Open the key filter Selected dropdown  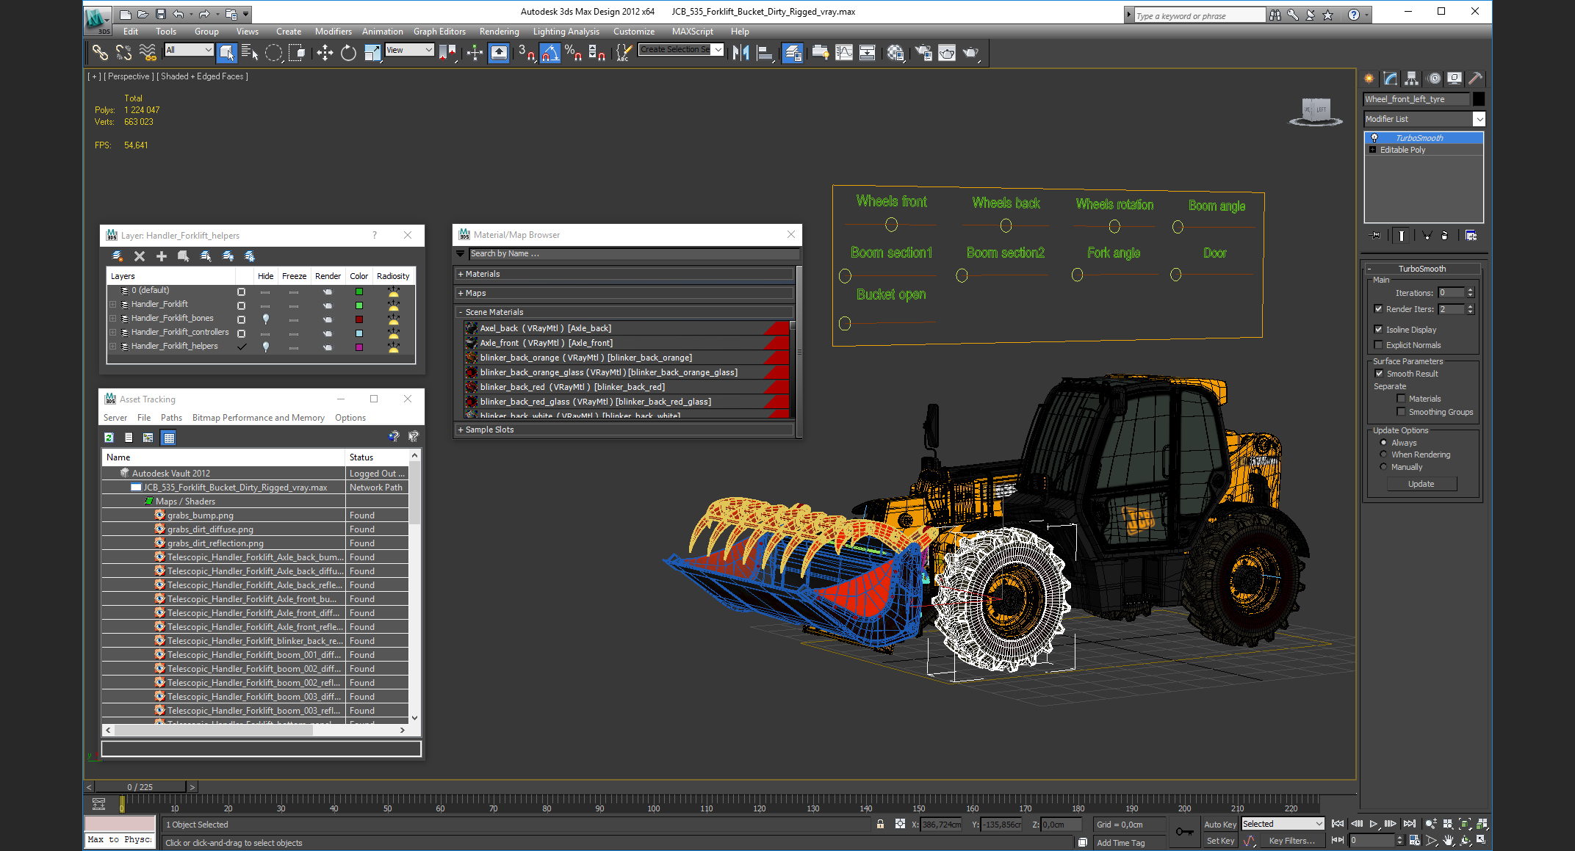coord(1283,824)
